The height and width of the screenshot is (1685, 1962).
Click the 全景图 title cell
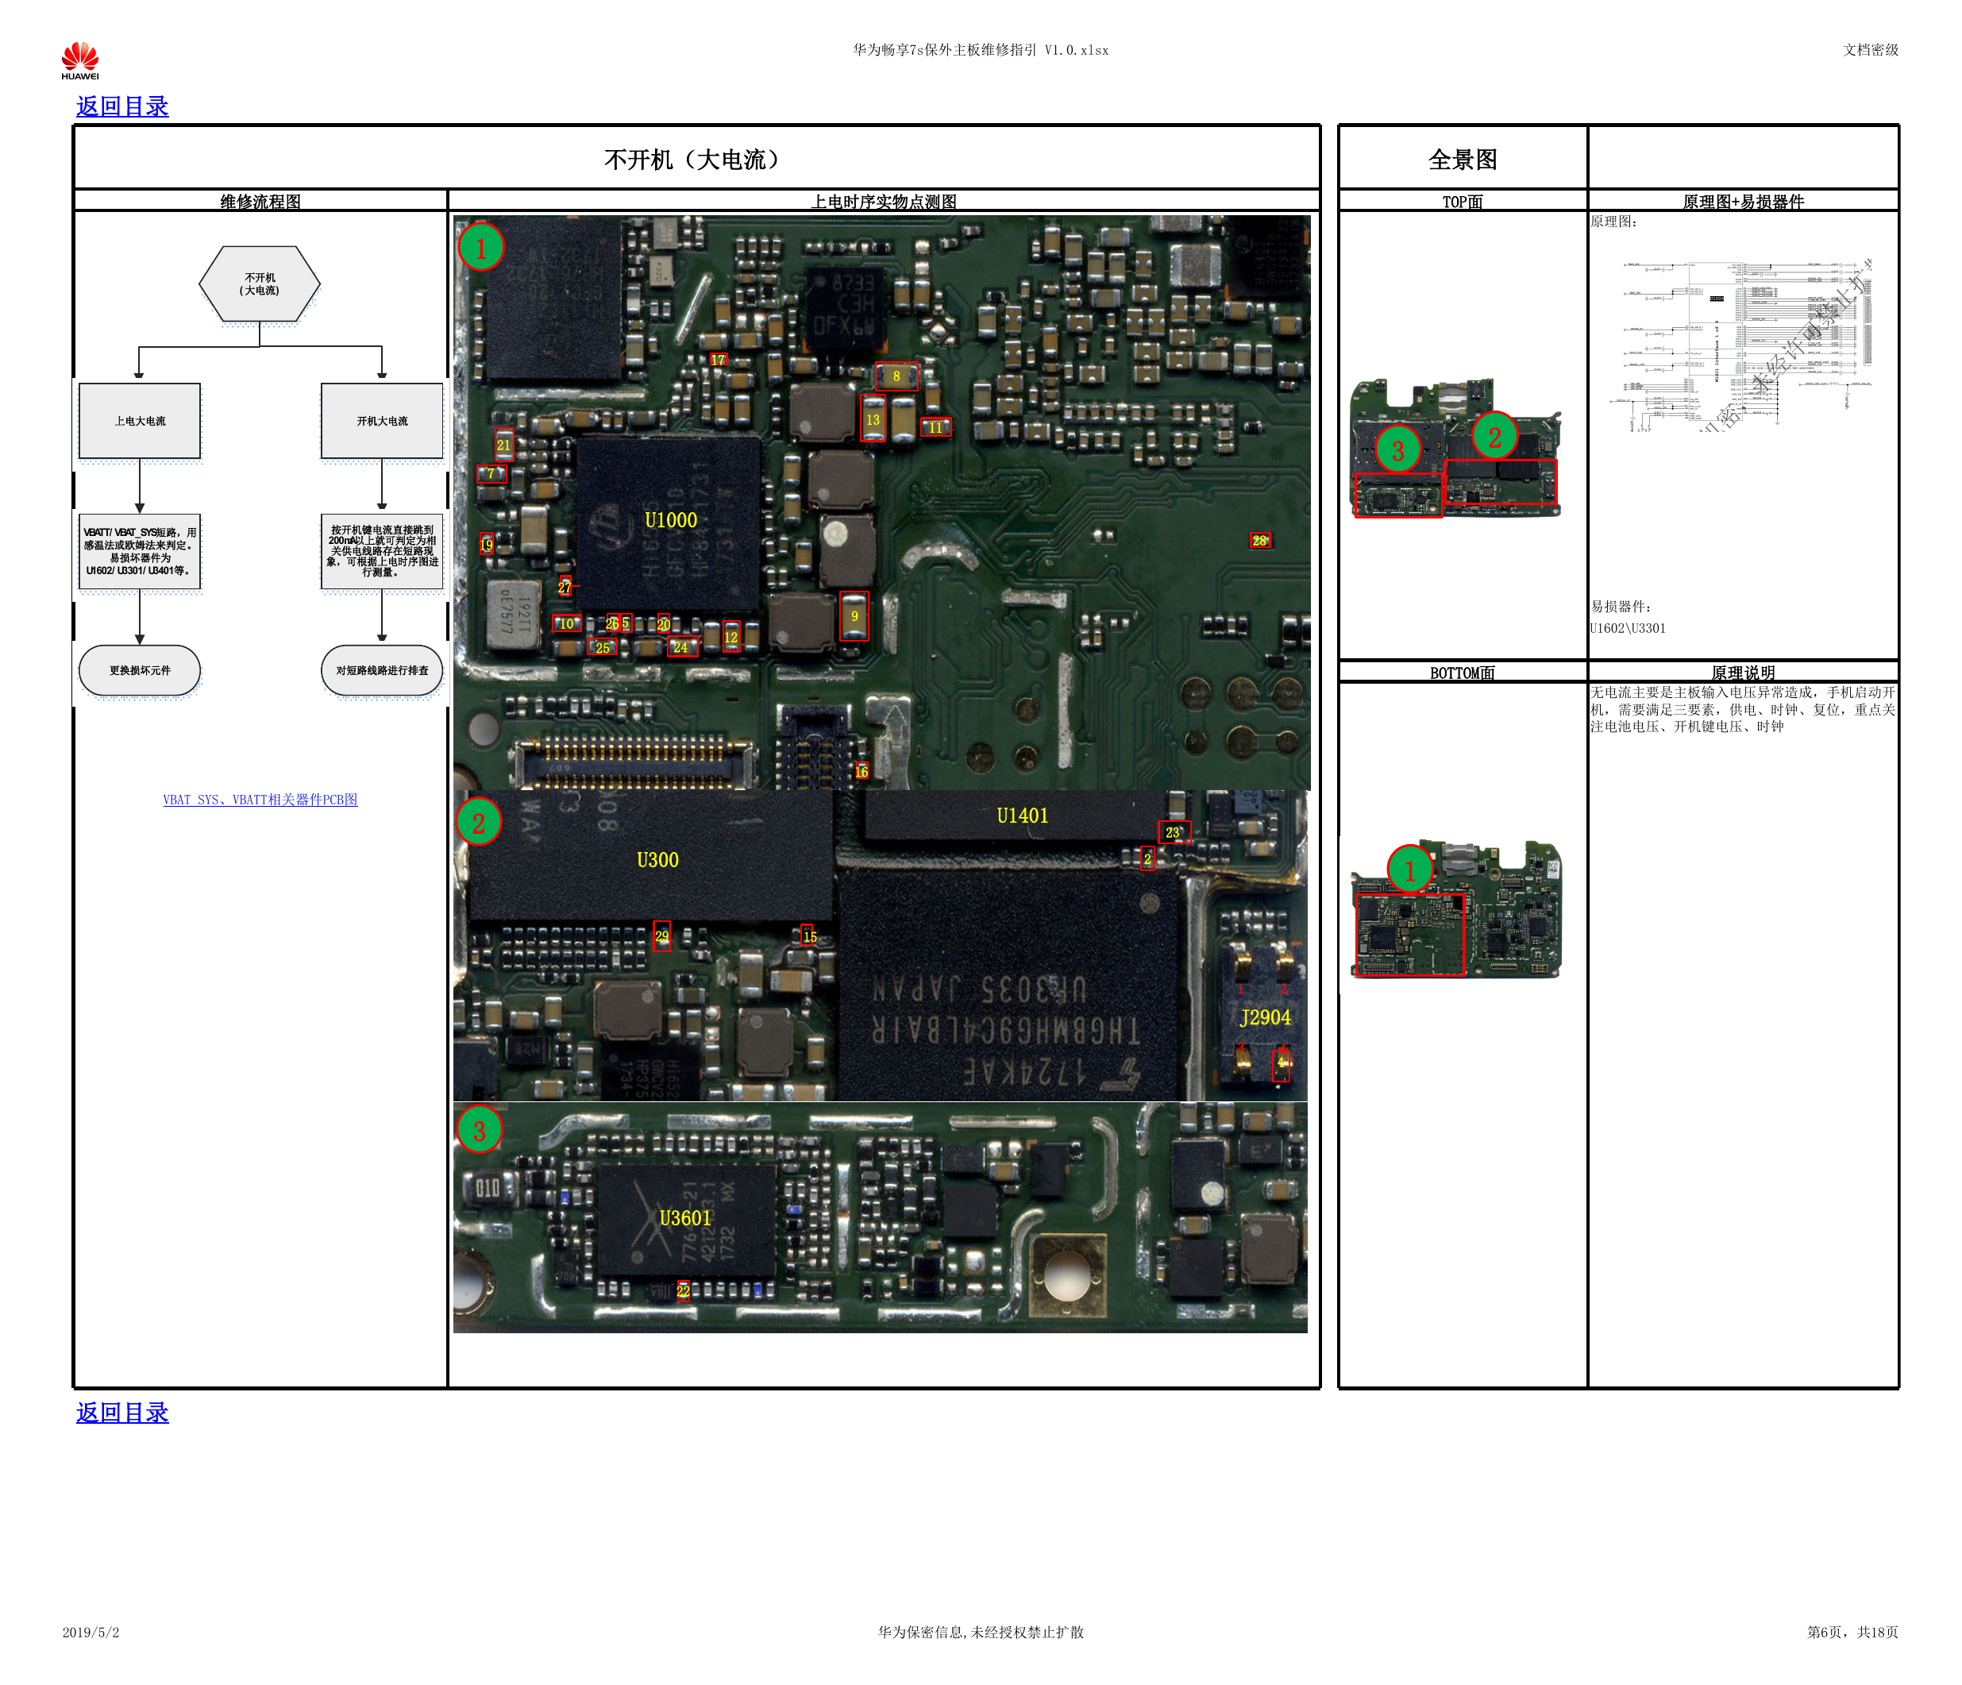(1463, 159)
